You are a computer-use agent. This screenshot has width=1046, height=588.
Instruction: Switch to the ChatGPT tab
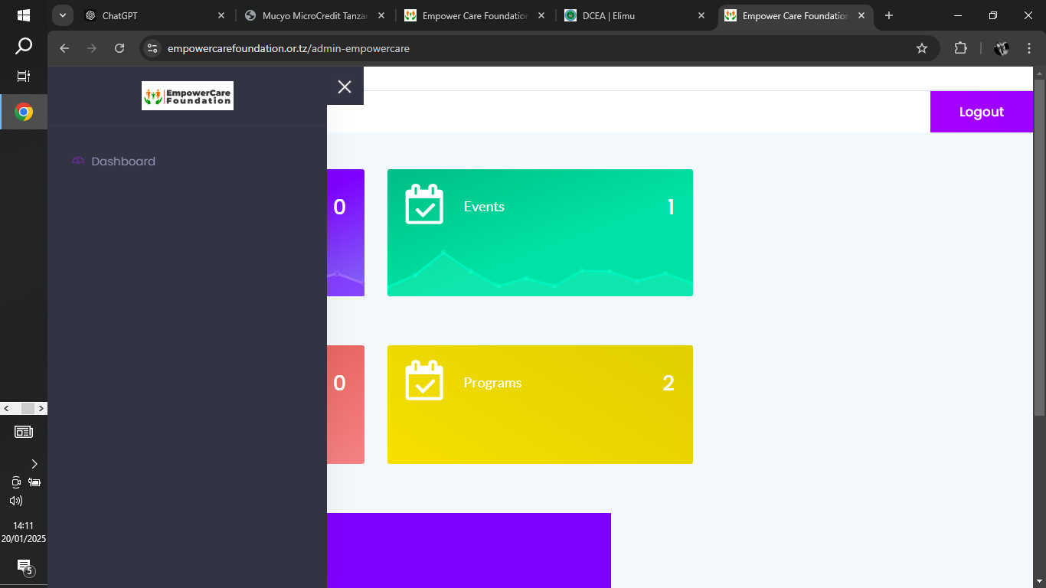[153, 15]
